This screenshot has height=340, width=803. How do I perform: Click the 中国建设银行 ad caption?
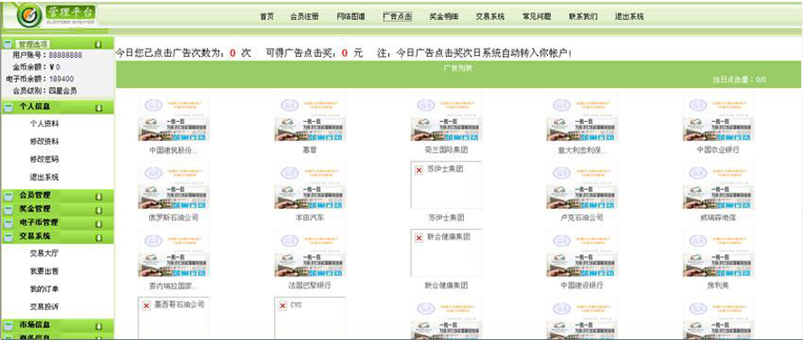(x=582, y=285)
